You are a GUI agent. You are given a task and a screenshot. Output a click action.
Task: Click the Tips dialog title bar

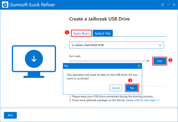point(102,66)
